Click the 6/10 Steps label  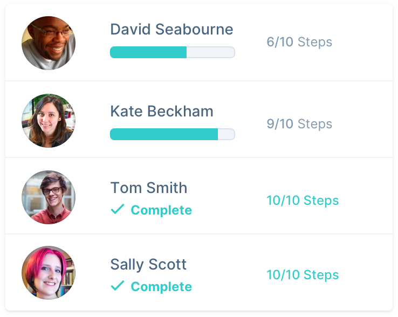pos(299,42)
